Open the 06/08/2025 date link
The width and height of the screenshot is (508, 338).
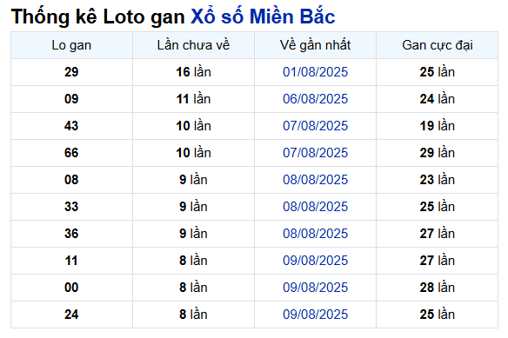point(315,99)
